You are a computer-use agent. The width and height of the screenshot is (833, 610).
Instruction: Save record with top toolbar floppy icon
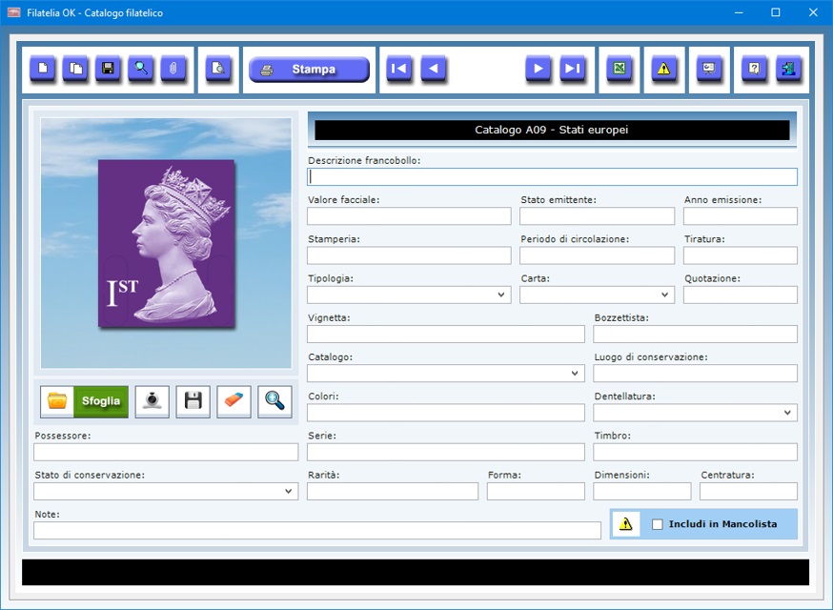point(109,69)
